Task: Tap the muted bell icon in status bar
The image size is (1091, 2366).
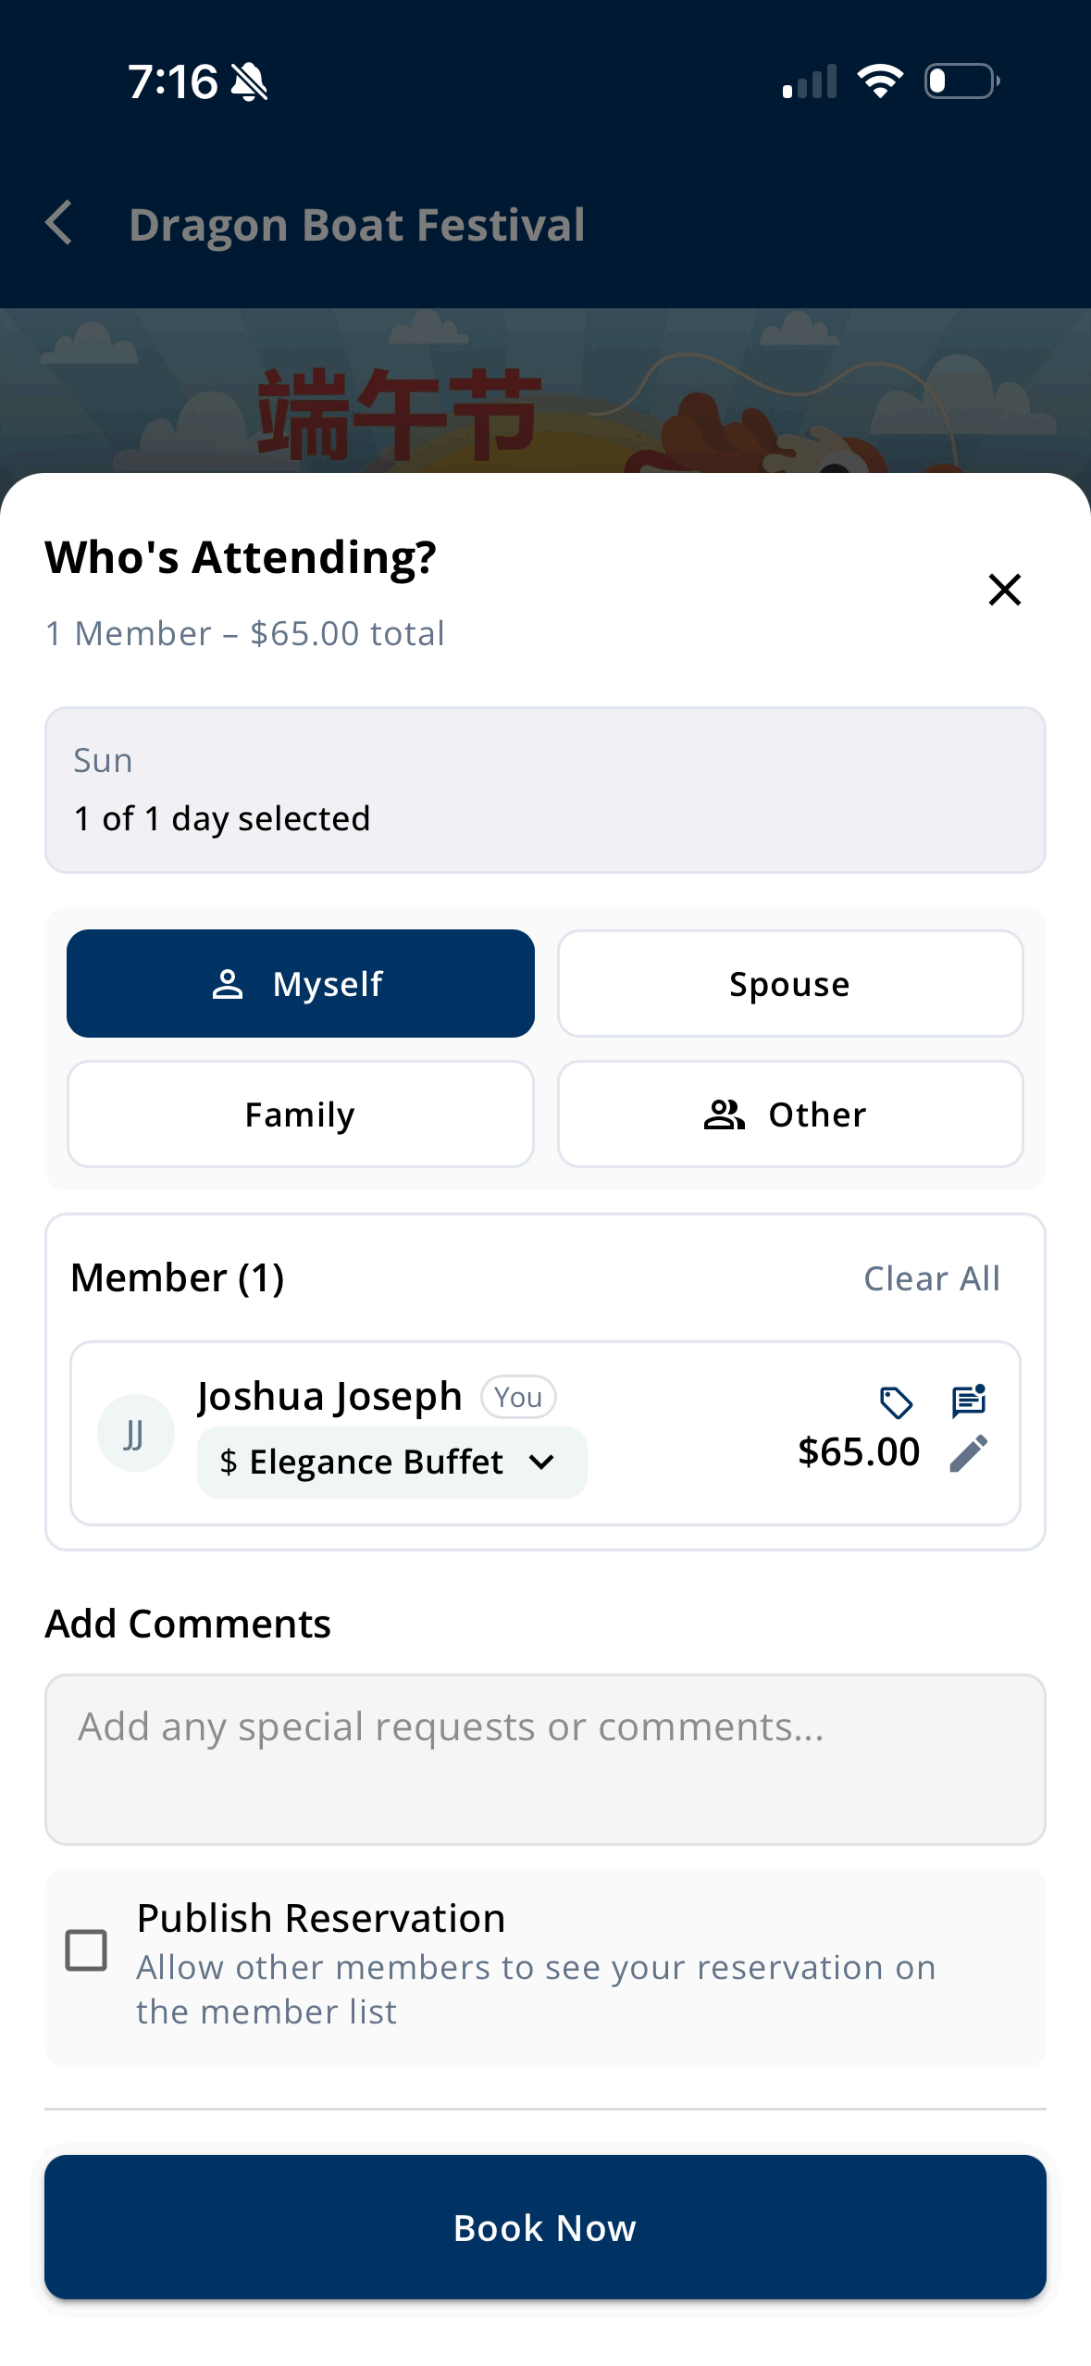Action: [249, 81]
